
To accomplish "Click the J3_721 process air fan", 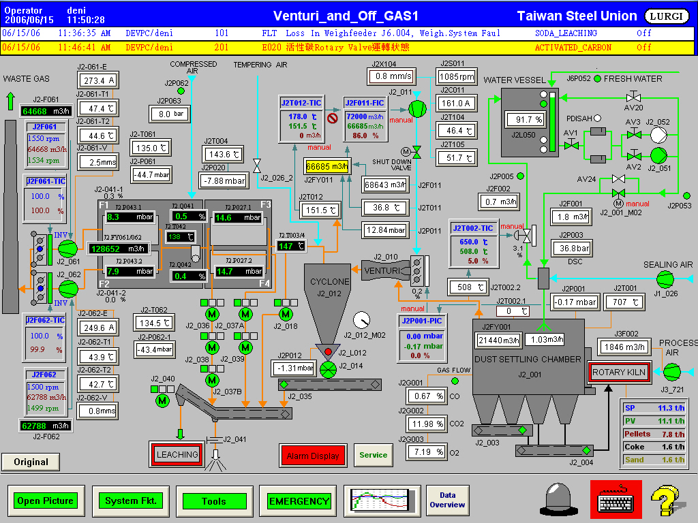I will coord(671,373).
